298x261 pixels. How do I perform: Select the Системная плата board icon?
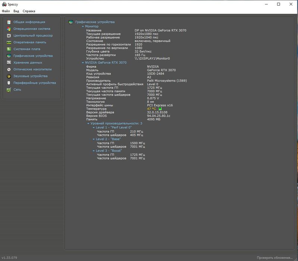pos(9,49)
